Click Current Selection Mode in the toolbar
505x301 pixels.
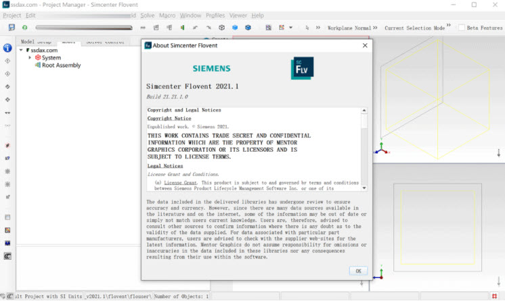pos(414,28)
